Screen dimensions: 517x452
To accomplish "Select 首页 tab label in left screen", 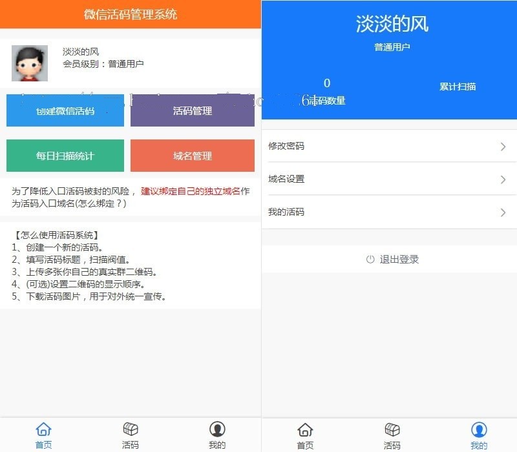I will [x=43, y=445].
